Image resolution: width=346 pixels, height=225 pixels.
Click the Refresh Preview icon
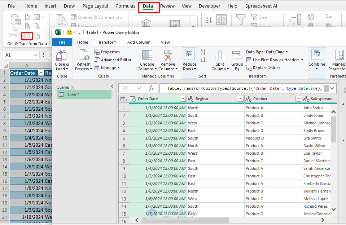(83, 55)
